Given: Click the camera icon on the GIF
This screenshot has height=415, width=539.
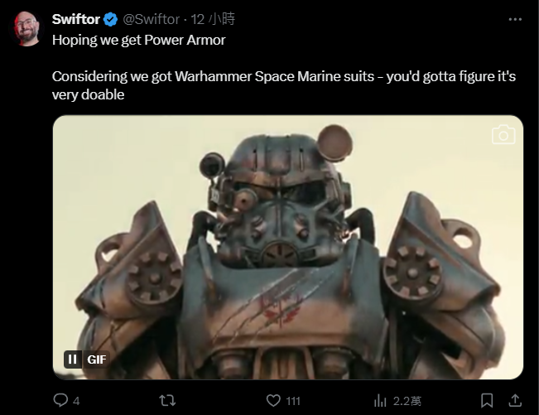Looking at the screenshot, I should [503, 135].
